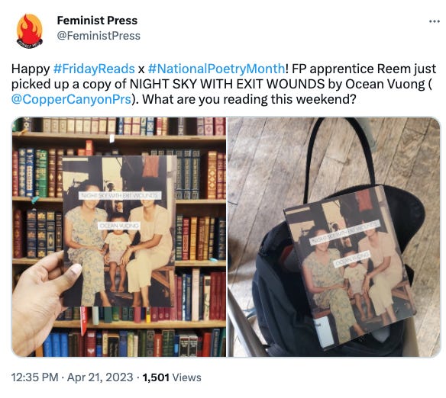Click the blue books on bottom shelf

click(56, 344)
